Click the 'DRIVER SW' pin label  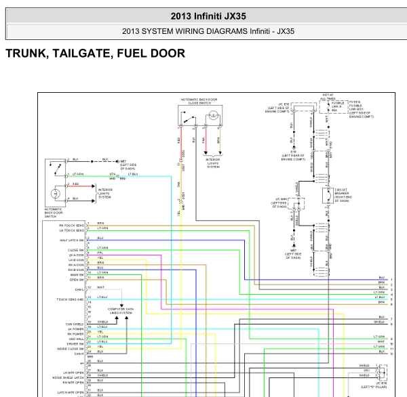[75, 344]
